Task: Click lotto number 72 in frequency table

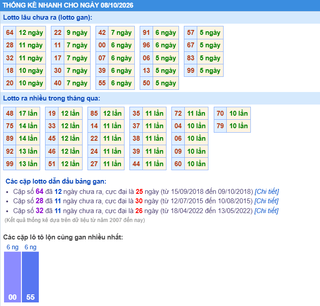Action: coord(178,113)
